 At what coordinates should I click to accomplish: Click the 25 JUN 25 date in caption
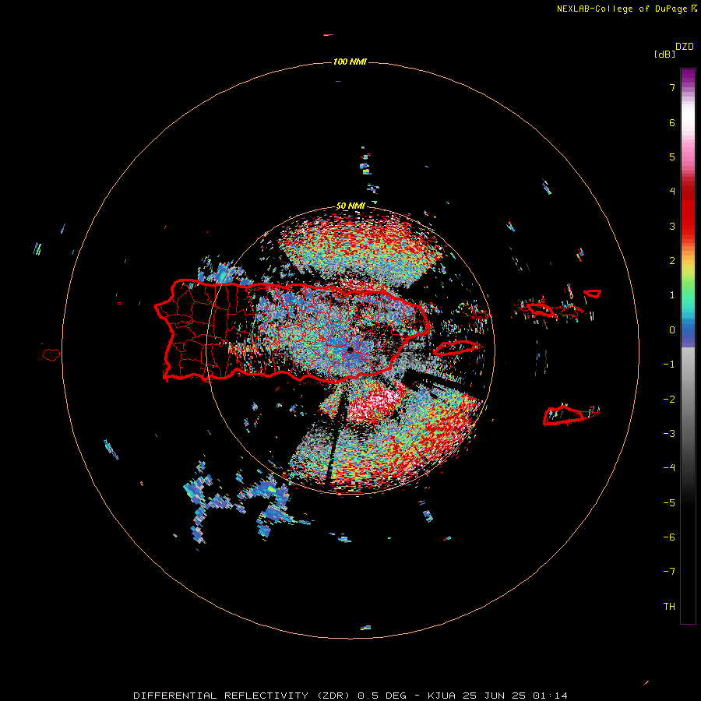tap(495, 696)
